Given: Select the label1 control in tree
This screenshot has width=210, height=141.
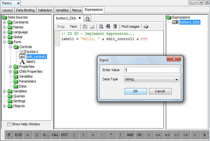Looking at the screenshot, I should [31, 62].
